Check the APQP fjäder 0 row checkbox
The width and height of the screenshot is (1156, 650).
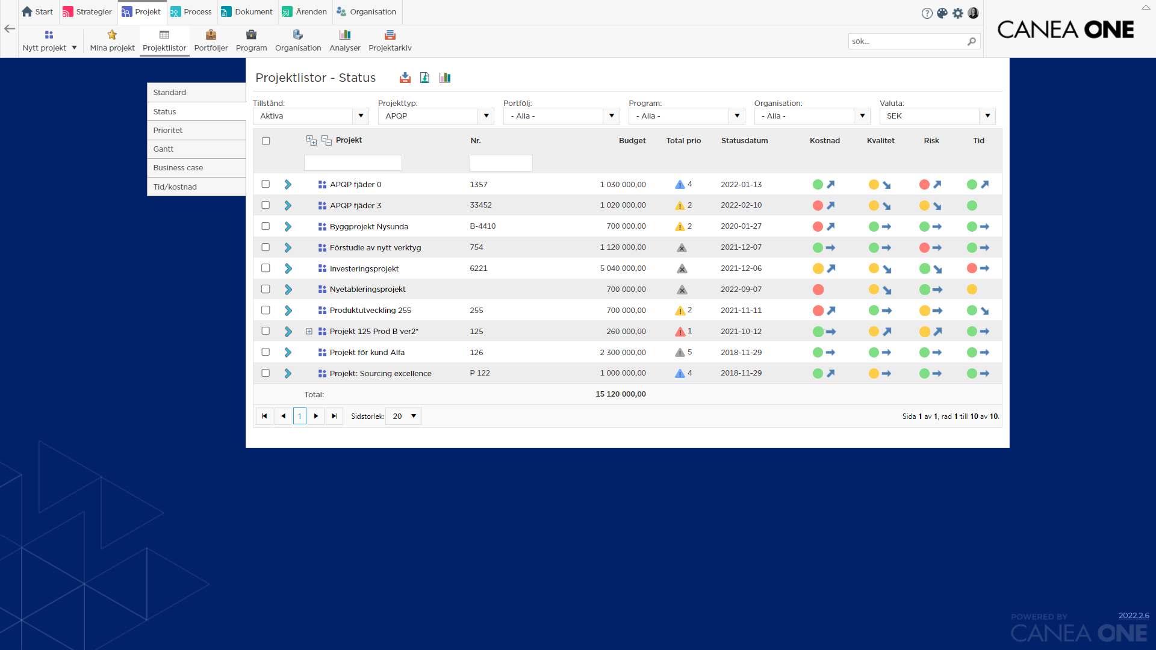pyautogui.click(x=266, y=184)
